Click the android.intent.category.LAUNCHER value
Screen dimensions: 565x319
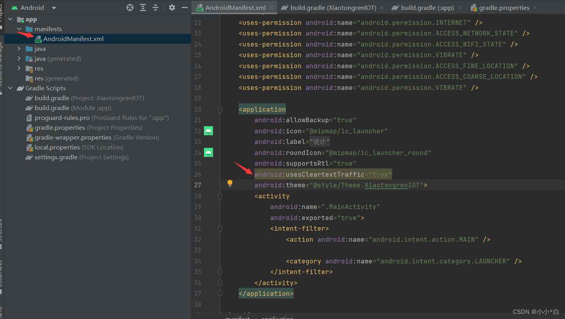click(x=443, y=261)
